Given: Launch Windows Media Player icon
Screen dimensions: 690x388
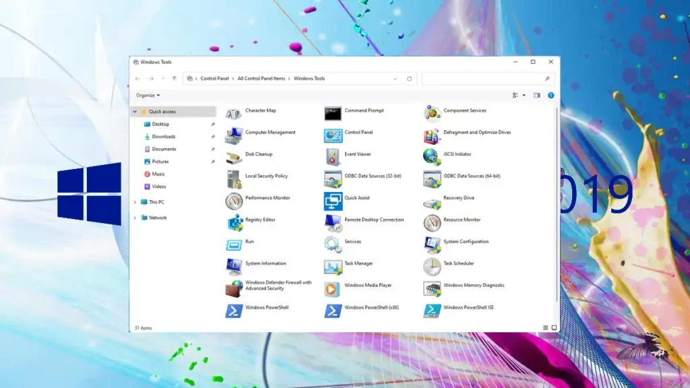Looking at the screenshot, I should pos(333,288).
